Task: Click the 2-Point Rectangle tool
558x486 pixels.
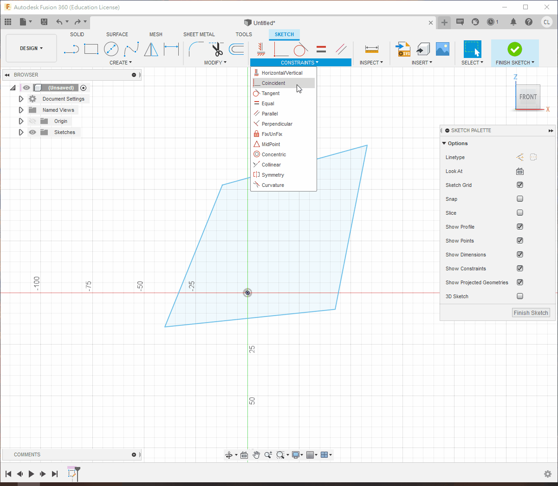Action: coord(91,49)
